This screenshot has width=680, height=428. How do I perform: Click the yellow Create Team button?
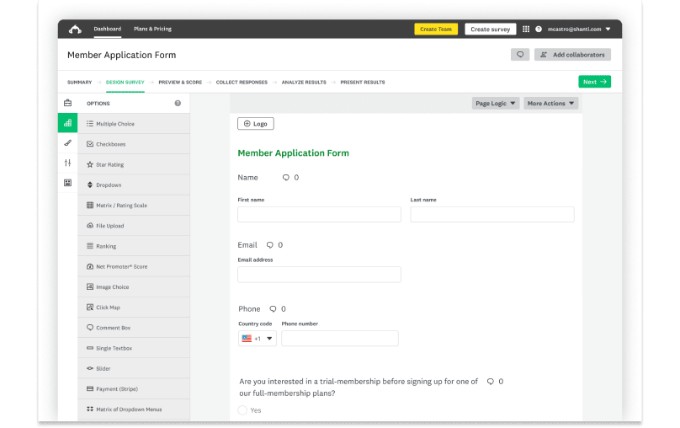tap(436, 29)
